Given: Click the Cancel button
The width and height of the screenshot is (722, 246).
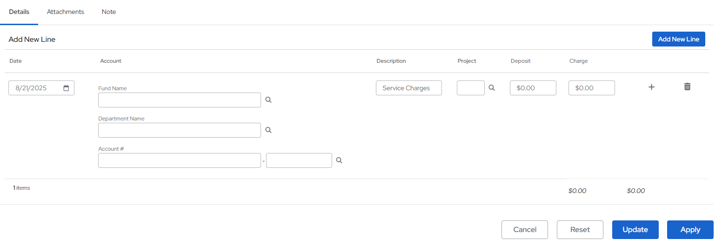Looking at the screenshot, I should 525,230.
